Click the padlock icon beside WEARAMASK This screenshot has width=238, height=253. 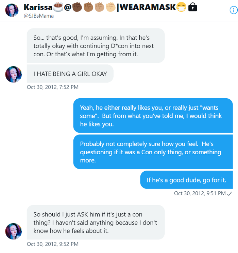point(193,7)
